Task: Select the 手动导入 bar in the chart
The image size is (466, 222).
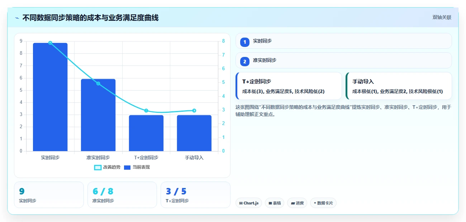Action: (194, 133)
